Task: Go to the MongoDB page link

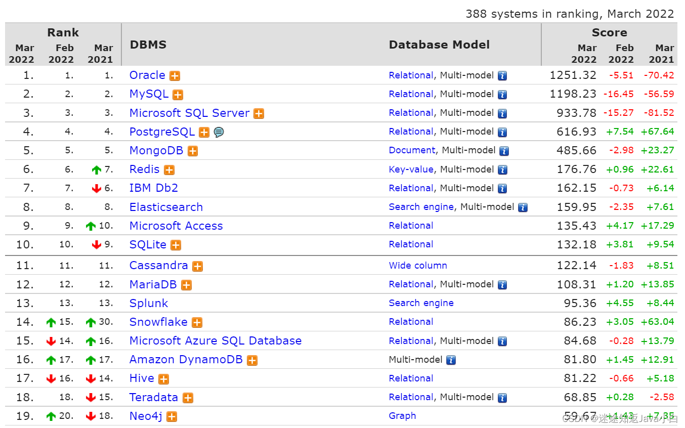Action: point(156,150)
